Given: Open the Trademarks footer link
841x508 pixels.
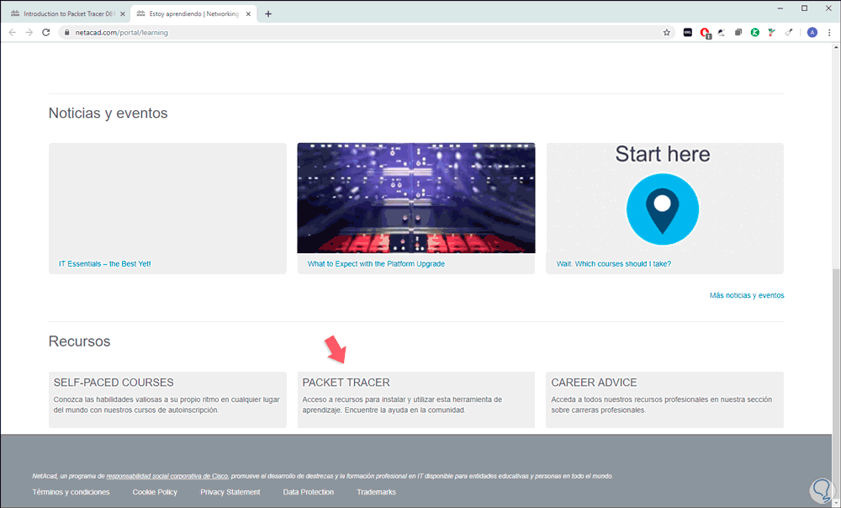Looking at the screenshot, I should pyautogui.click(x=377, y=492).
